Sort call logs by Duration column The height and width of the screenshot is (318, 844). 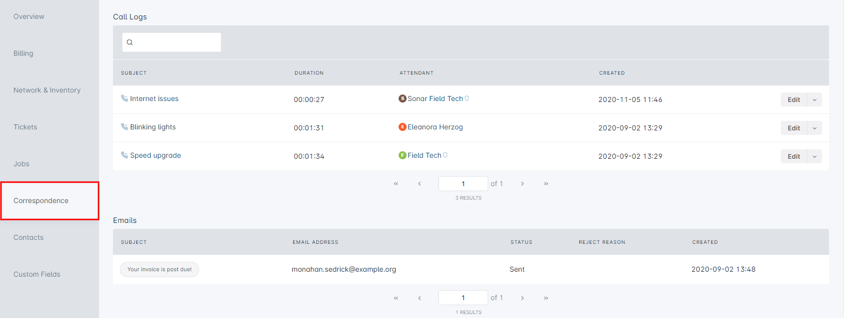(x=309, y=73)
